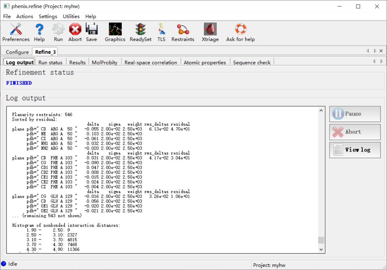Click the Abort toolbar icon
This screenshot has width=387, height=270.
coord(75,32)
